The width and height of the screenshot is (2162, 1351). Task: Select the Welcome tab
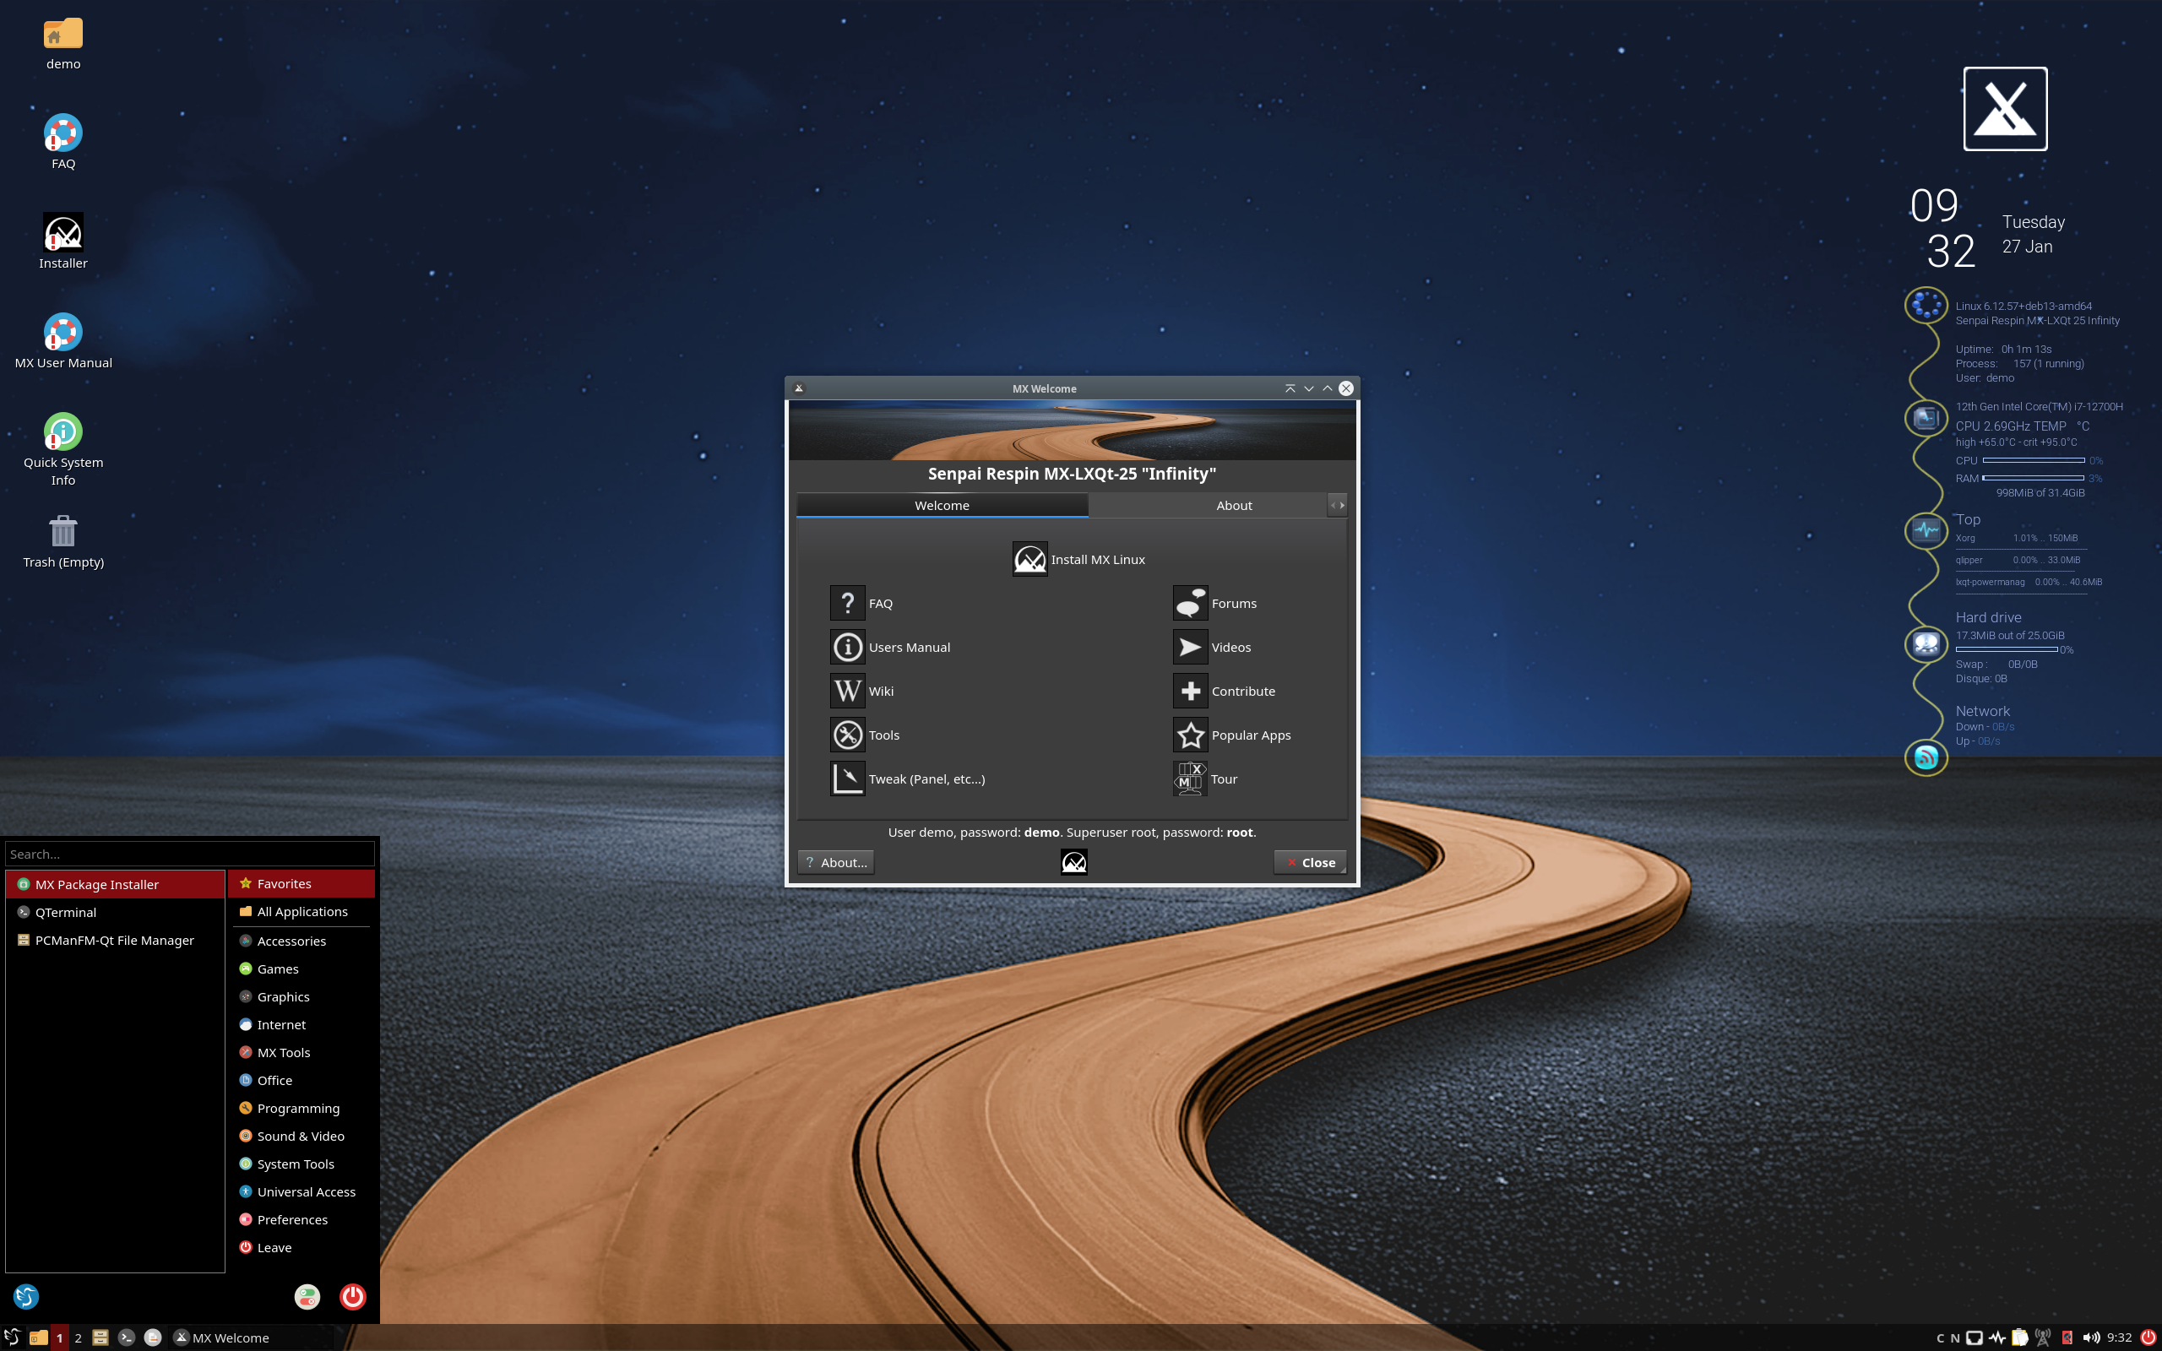pyautogui.click(x=942, y=505)
